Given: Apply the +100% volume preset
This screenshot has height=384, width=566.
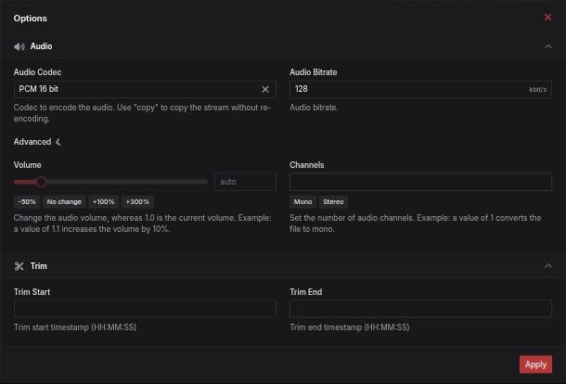Looking at the screenshot, I should (x=103, y=202).
